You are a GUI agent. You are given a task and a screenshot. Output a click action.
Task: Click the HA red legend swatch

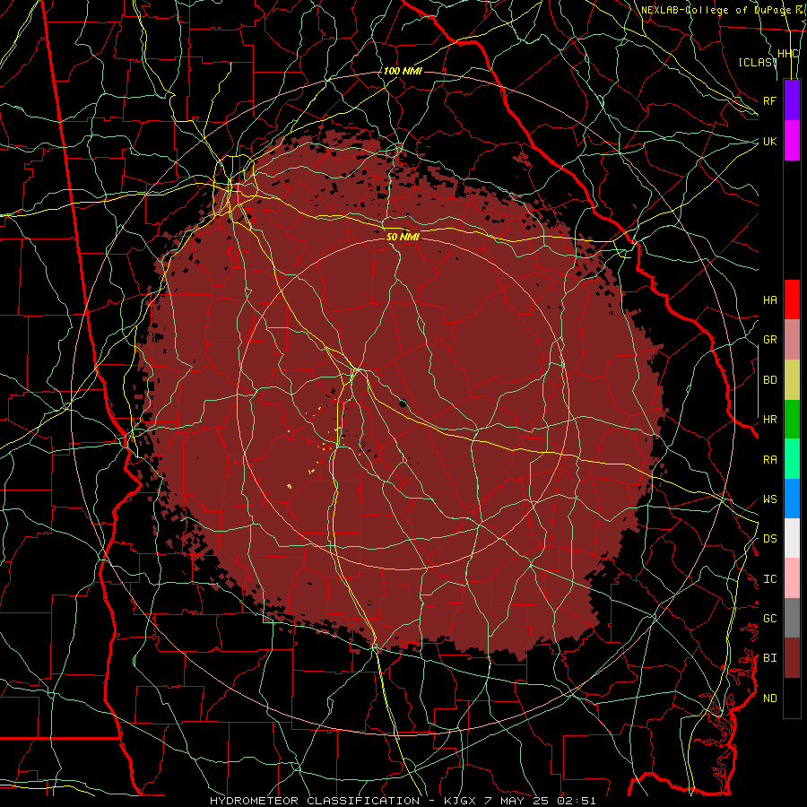792,299
